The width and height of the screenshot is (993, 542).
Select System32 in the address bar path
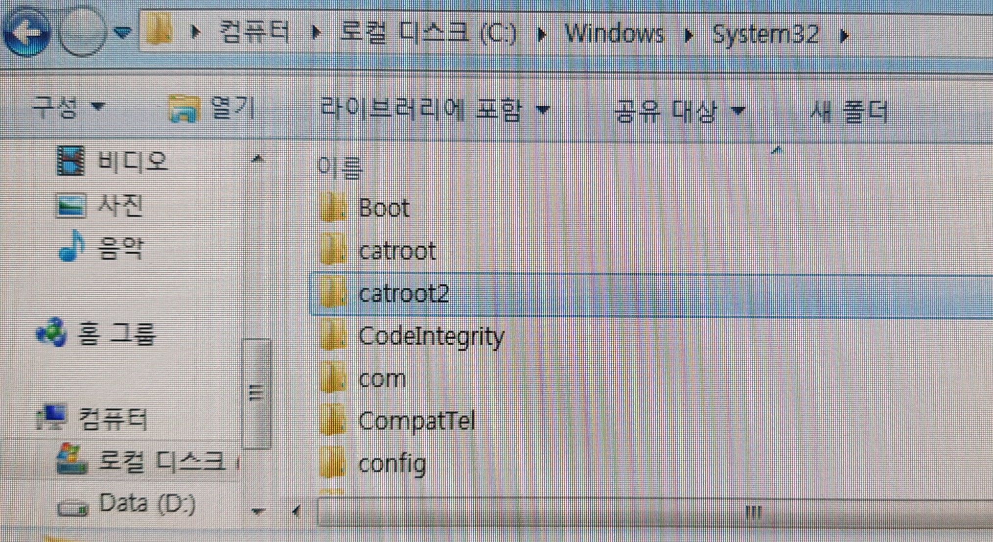pos(765,35)
